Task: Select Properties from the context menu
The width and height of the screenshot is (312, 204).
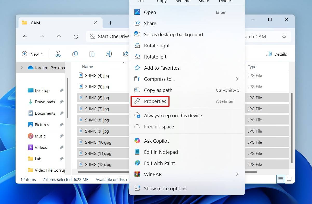Action: point(155,101)
